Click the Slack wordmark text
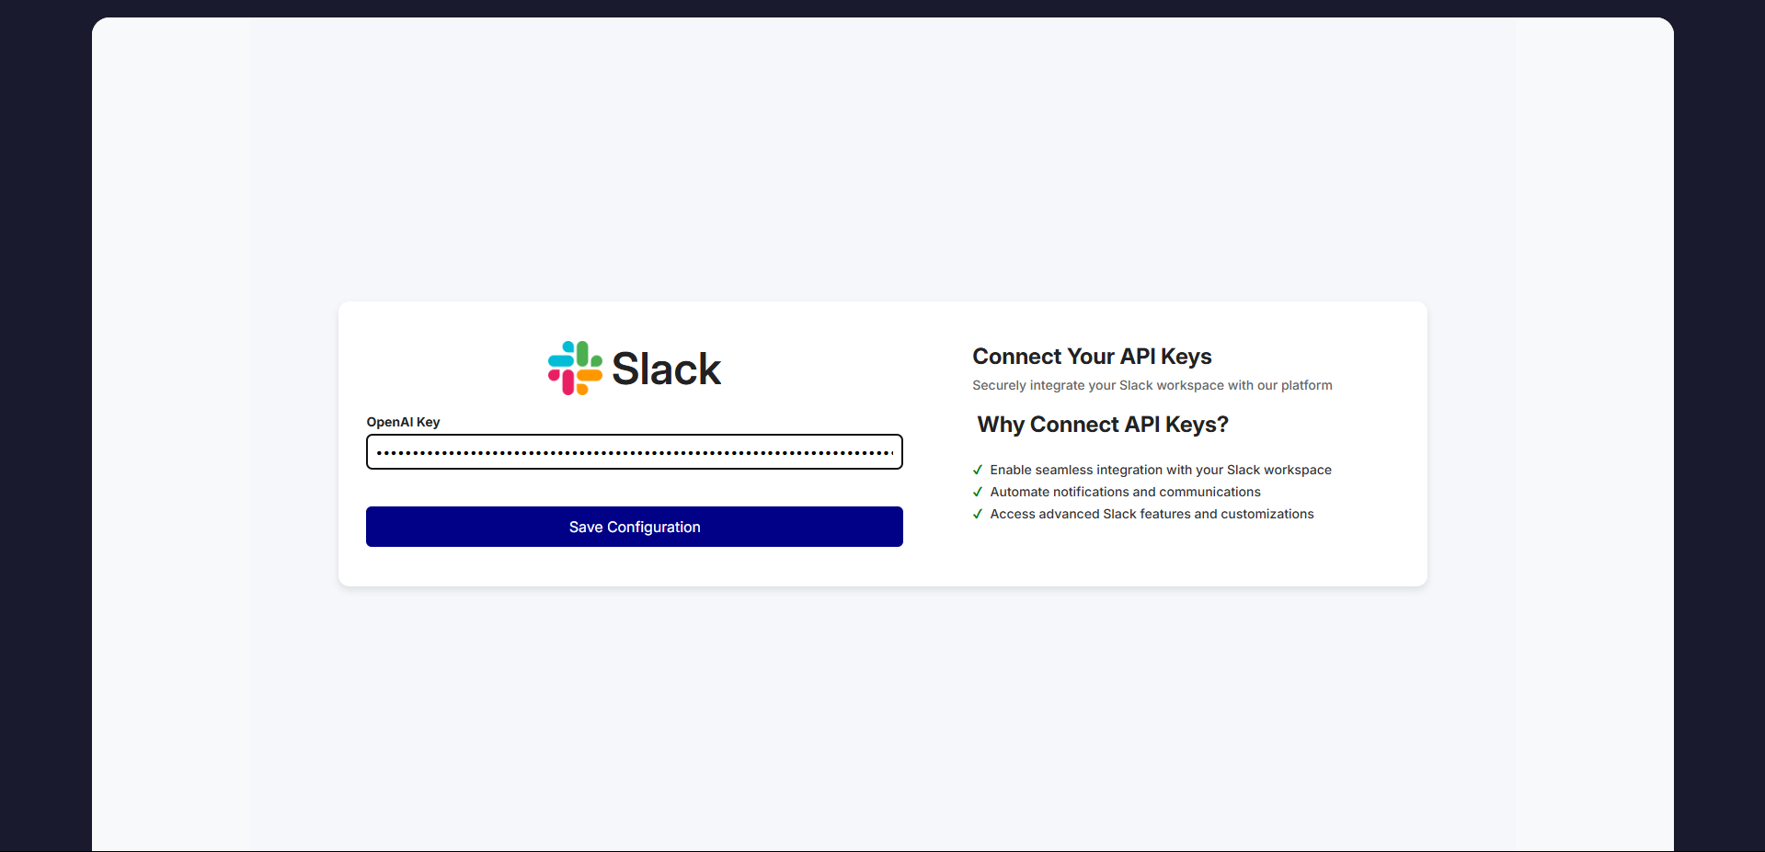This screenshot has width=1765, height=852. pos(666,369)
